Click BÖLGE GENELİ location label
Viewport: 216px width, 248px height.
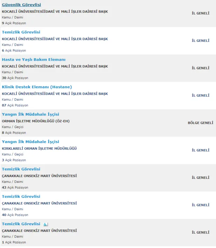(200, 123)
